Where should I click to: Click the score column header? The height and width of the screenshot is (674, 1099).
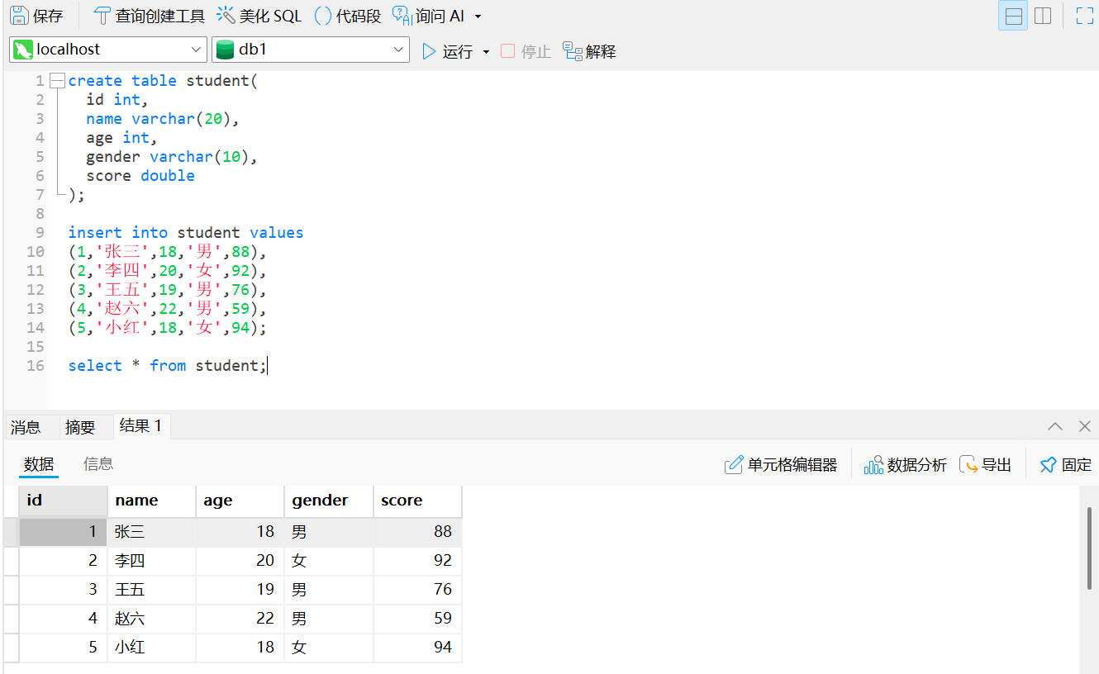[417, 501]
